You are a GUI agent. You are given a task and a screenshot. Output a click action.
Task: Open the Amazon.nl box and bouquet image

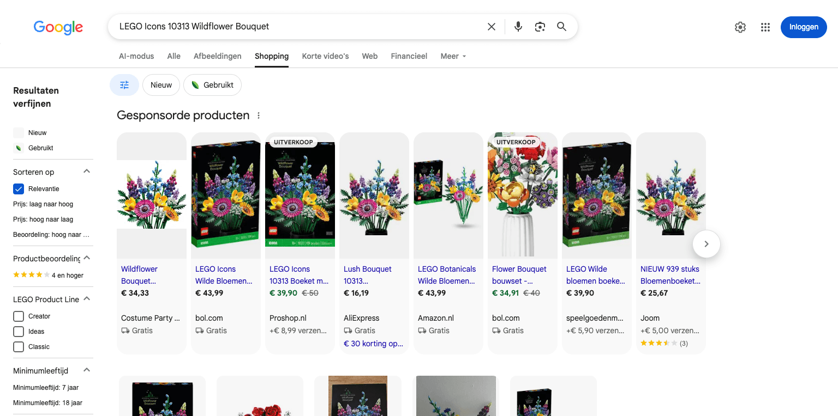[x=448, y=195]
